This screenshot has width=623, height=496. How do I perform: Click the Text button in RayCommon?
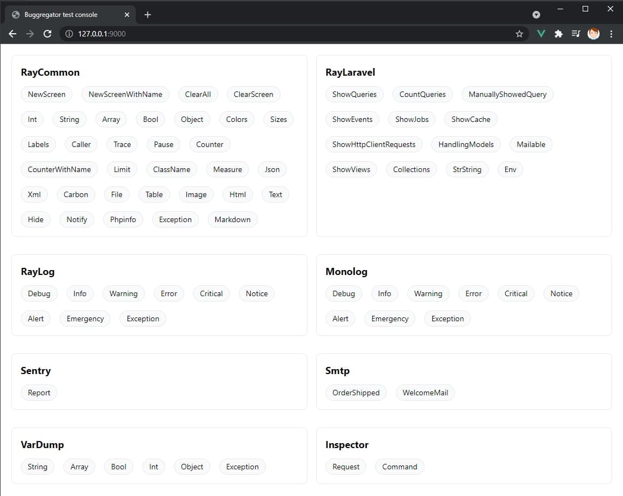click(275, 194)
